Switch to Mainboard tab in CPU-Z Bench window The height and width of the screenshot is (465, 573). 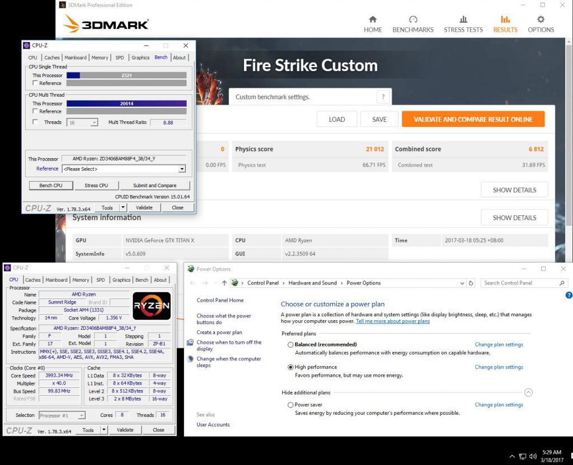[x=76, y=58]
